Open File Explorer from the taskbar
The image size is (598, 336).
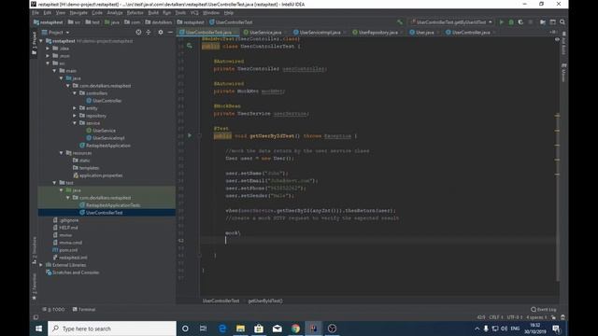241,329
